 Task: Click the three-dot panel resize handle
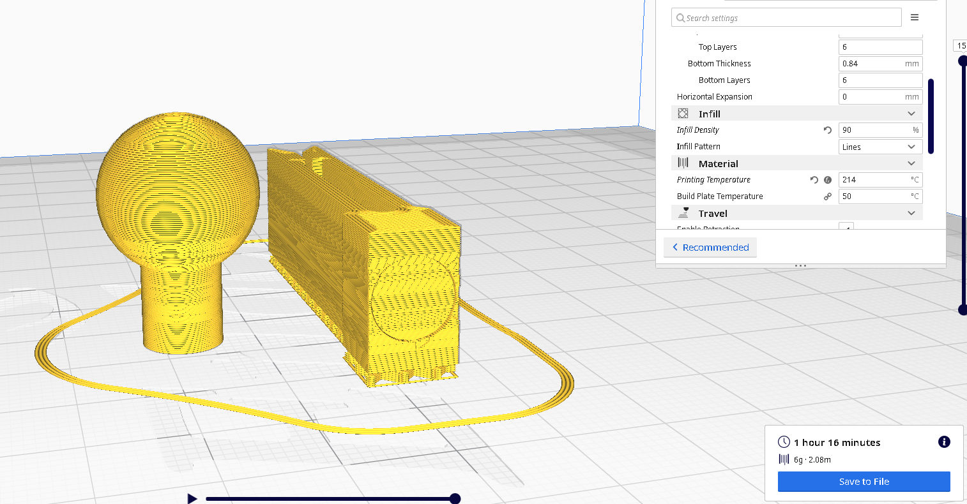point(800,265)
